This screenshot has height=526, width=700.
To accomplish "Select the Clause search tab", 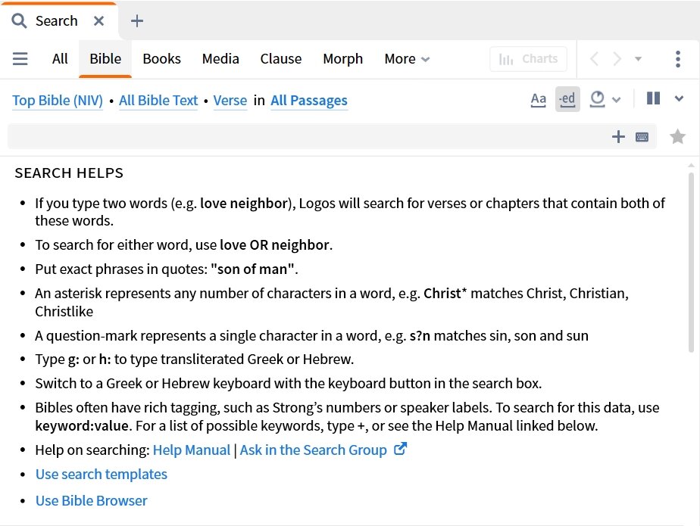I will click(281, 59).
